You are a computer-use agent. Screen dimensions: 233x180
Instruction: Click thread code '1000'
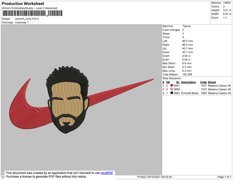204,93
